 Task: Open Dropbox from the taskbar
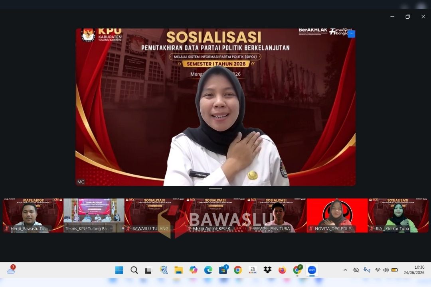(267, 270)
